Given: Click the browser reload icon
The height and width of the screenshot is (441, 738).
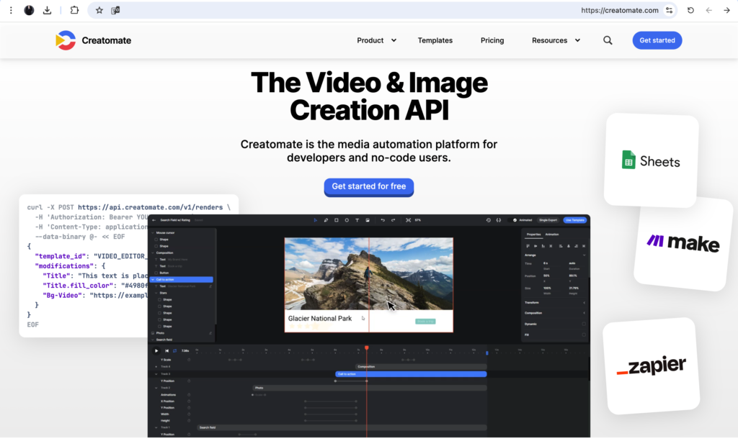Looking at the screenshot, I should (690, 10).
